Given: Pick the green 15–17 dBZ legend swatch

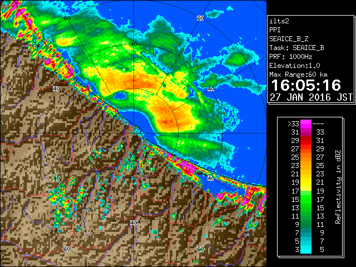Looking at the screenshot, I should click(x=306, y=199).
